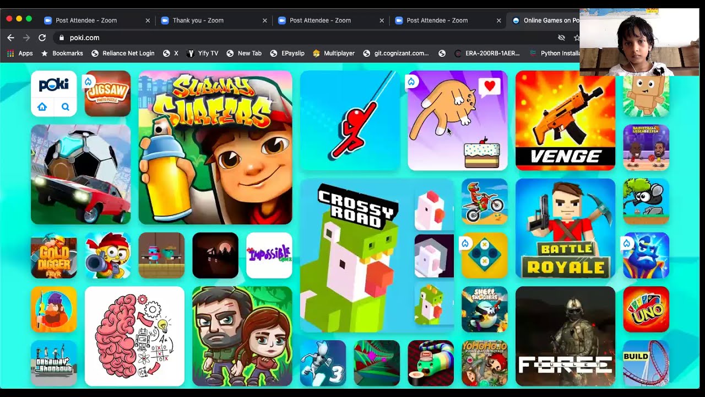Open the motocross bike game icon
The image size is (705, 397).
485,201
